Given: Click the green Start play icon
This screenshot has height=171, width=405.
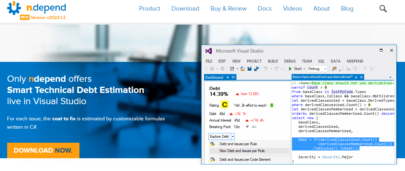Looking at the screenshot, I should (x=290, y=69).
